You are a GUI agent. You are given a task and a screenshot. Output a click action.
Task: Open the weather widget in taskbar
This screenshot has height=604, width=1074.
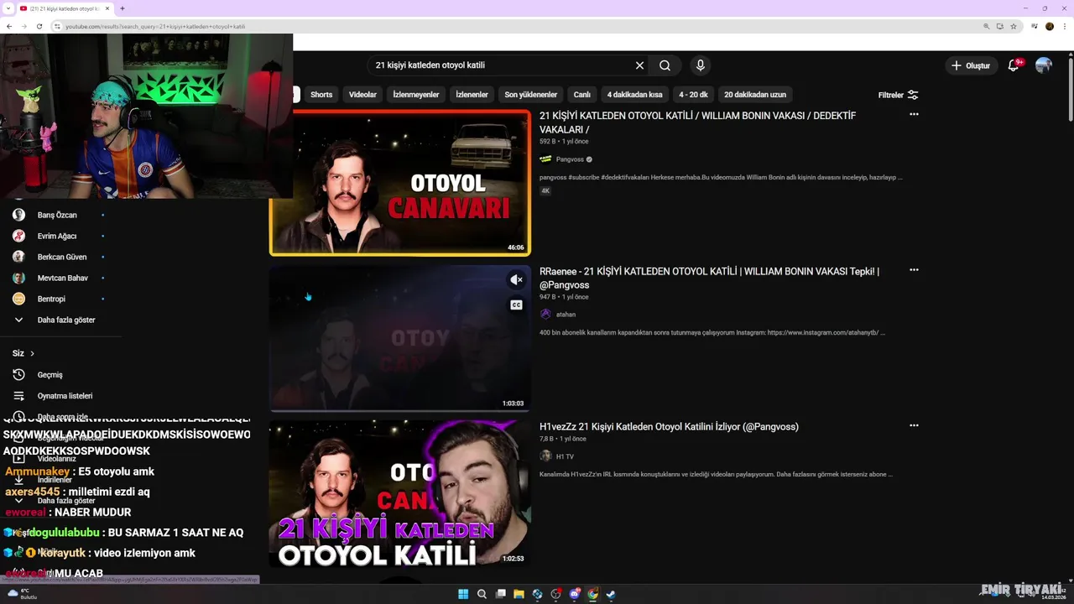tap(21, 594)
